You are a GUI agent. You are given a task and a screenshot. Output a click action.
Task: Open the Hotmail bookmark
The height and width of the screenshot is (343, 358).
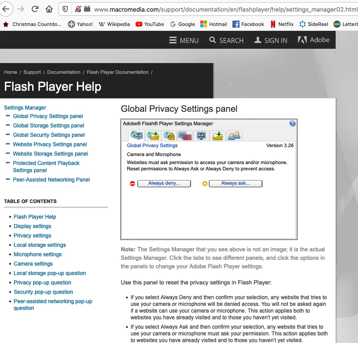tap(214, 24)
